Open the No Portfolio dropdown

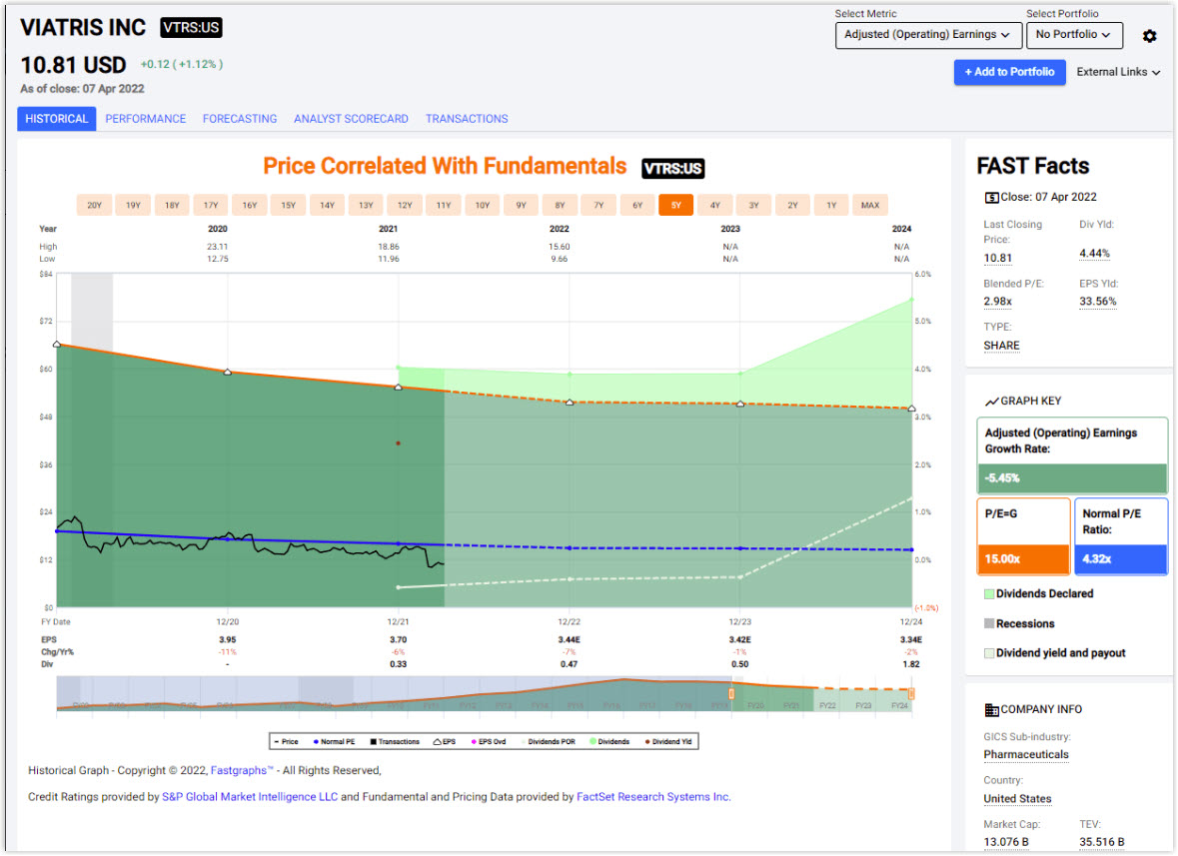pyautogui.click(x=1074, y=35)
